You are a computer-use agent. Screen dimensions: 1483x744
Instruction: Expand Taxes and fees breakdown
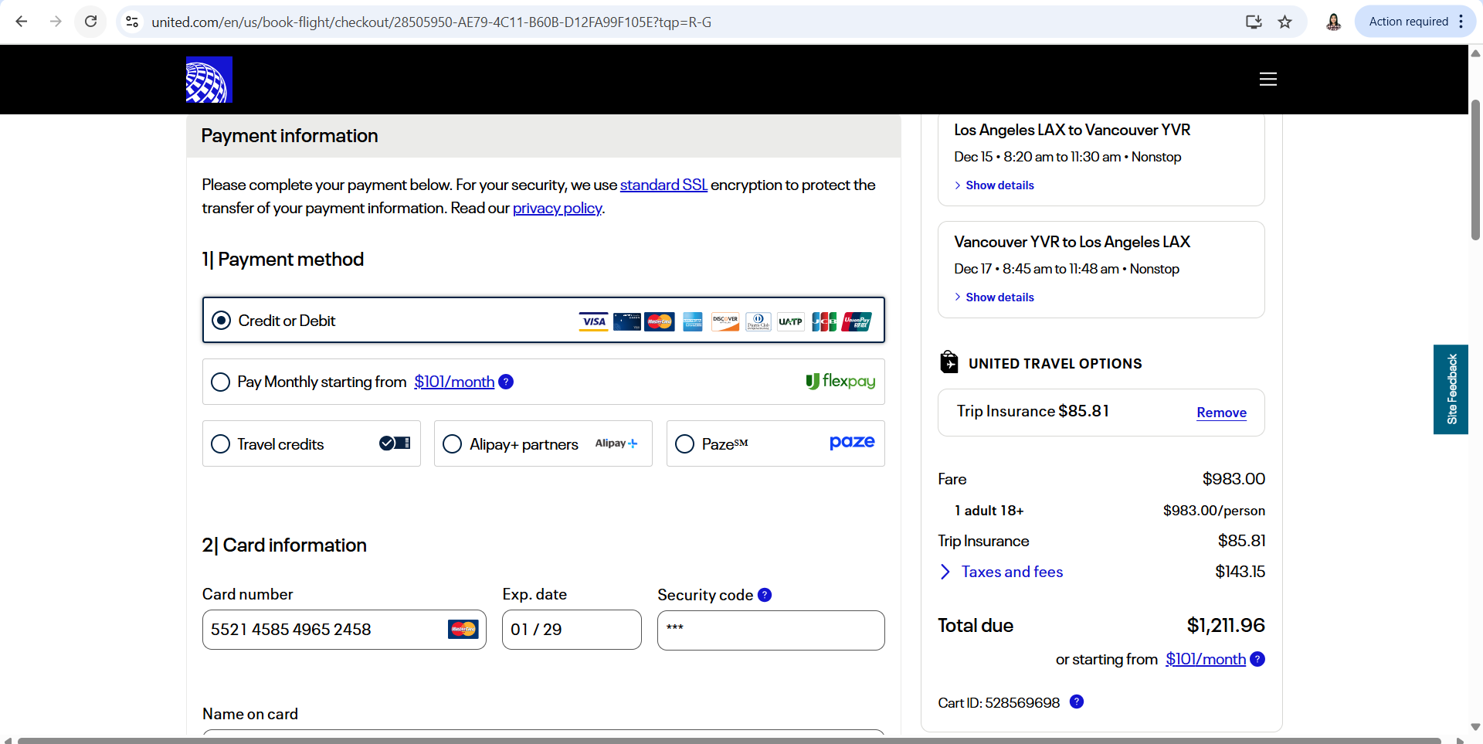[x=1002, y=572]
